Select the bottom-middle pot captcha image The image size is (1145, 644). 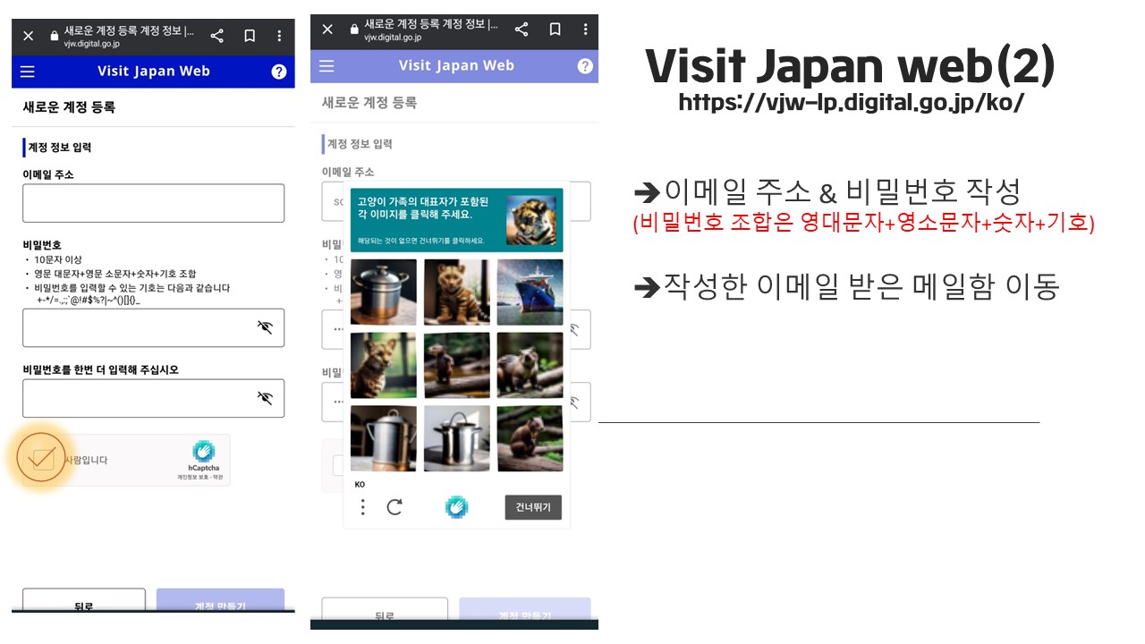[x=457, y=439]
